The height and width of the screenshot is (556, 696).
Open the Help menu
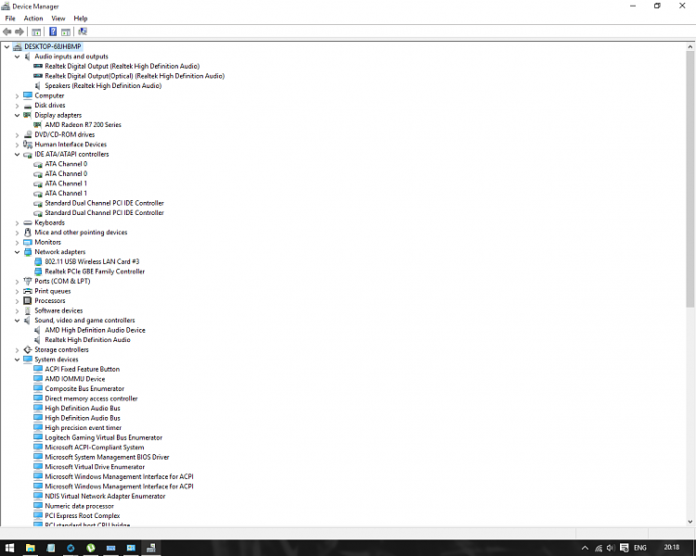(x=81, y=19)
